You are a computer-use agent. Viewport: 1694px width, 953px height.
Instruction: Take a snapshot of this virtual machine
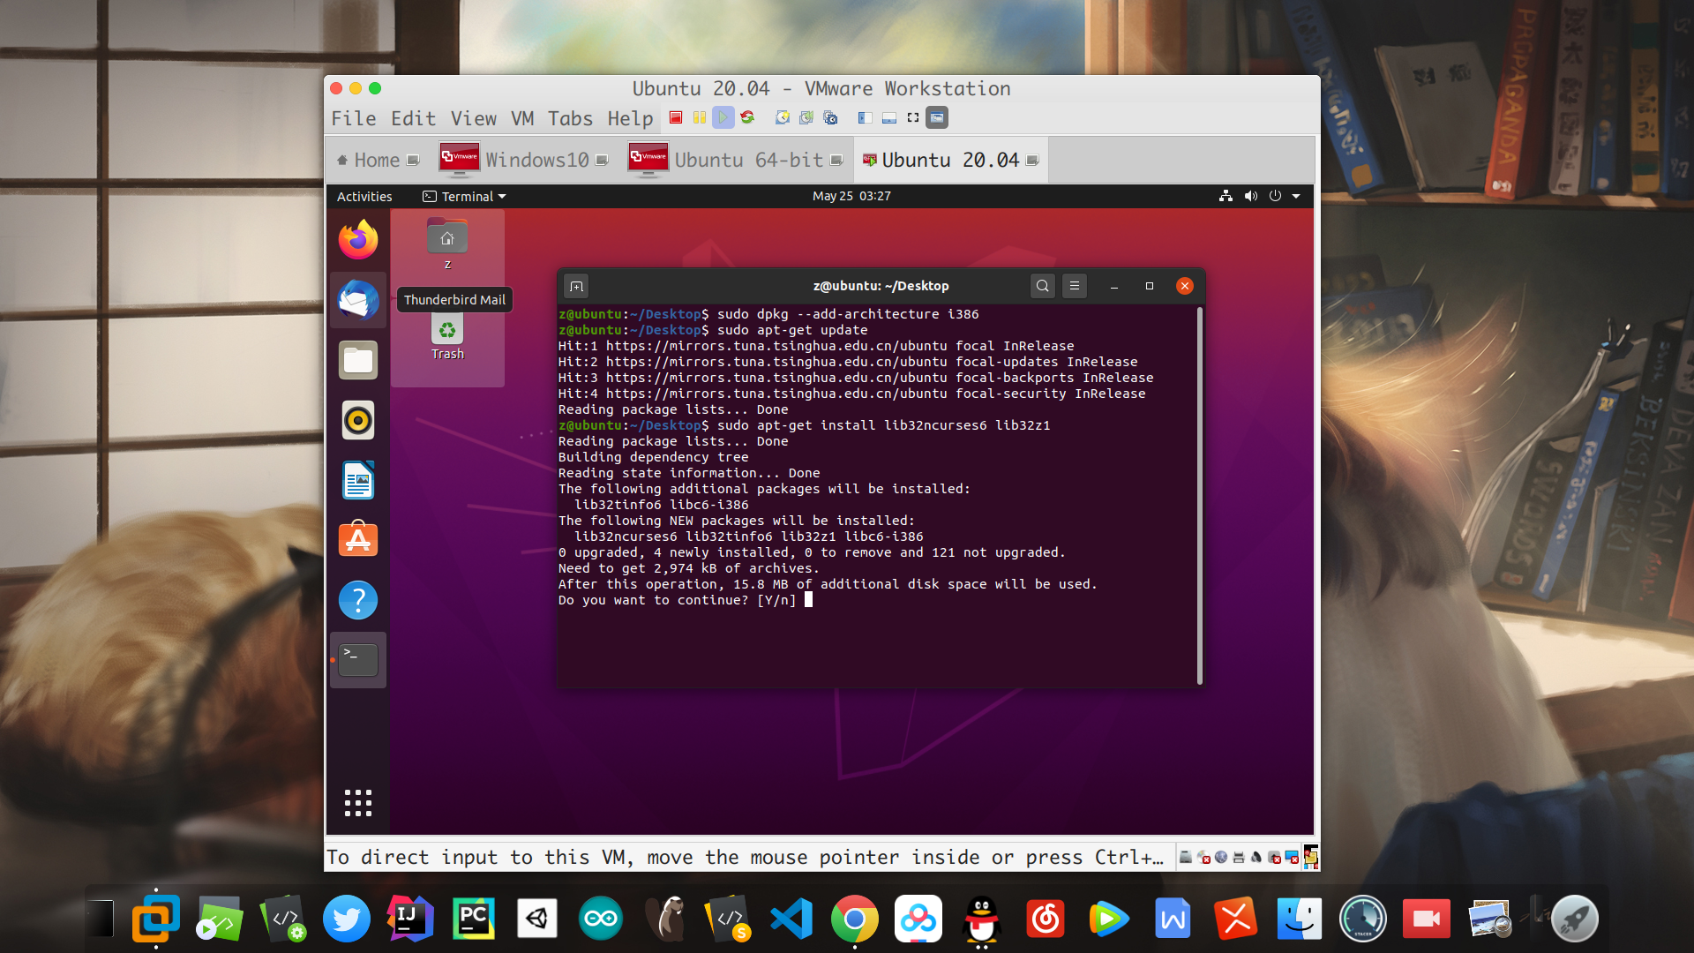782,117
